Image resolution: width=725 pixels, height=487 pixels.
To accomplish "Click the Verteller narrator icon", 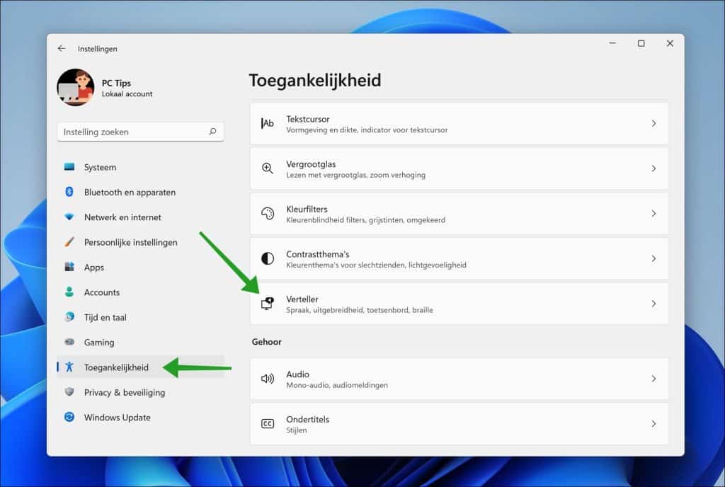I will [x=267, y=303].
